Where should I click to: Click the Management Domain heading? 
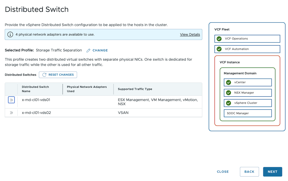(x=240, y=73)
